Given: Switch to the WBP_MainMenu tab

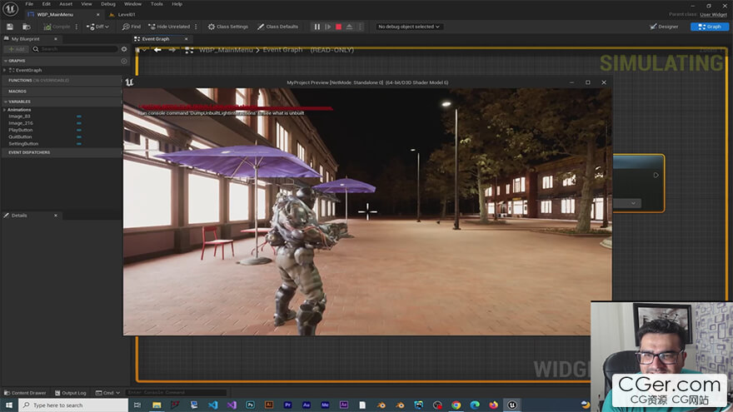Looking at the screenshot, I should pyautogui.click(x=55, y=14).
